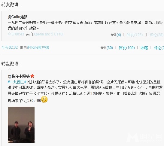Click the heart like icon with 30 likes
This screenshot has height=146, width=164.
click(103, 48)
